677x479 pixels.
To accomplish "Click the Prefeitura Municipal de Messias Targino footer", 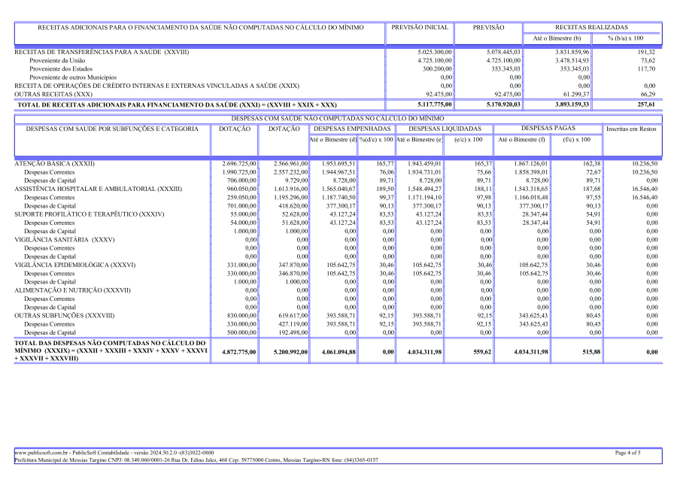I will tap(196, 460).
